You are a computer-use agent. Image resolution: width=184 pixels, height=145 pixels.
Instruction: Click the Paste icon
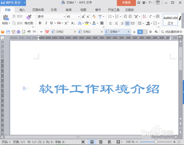(x=6, y=18)
